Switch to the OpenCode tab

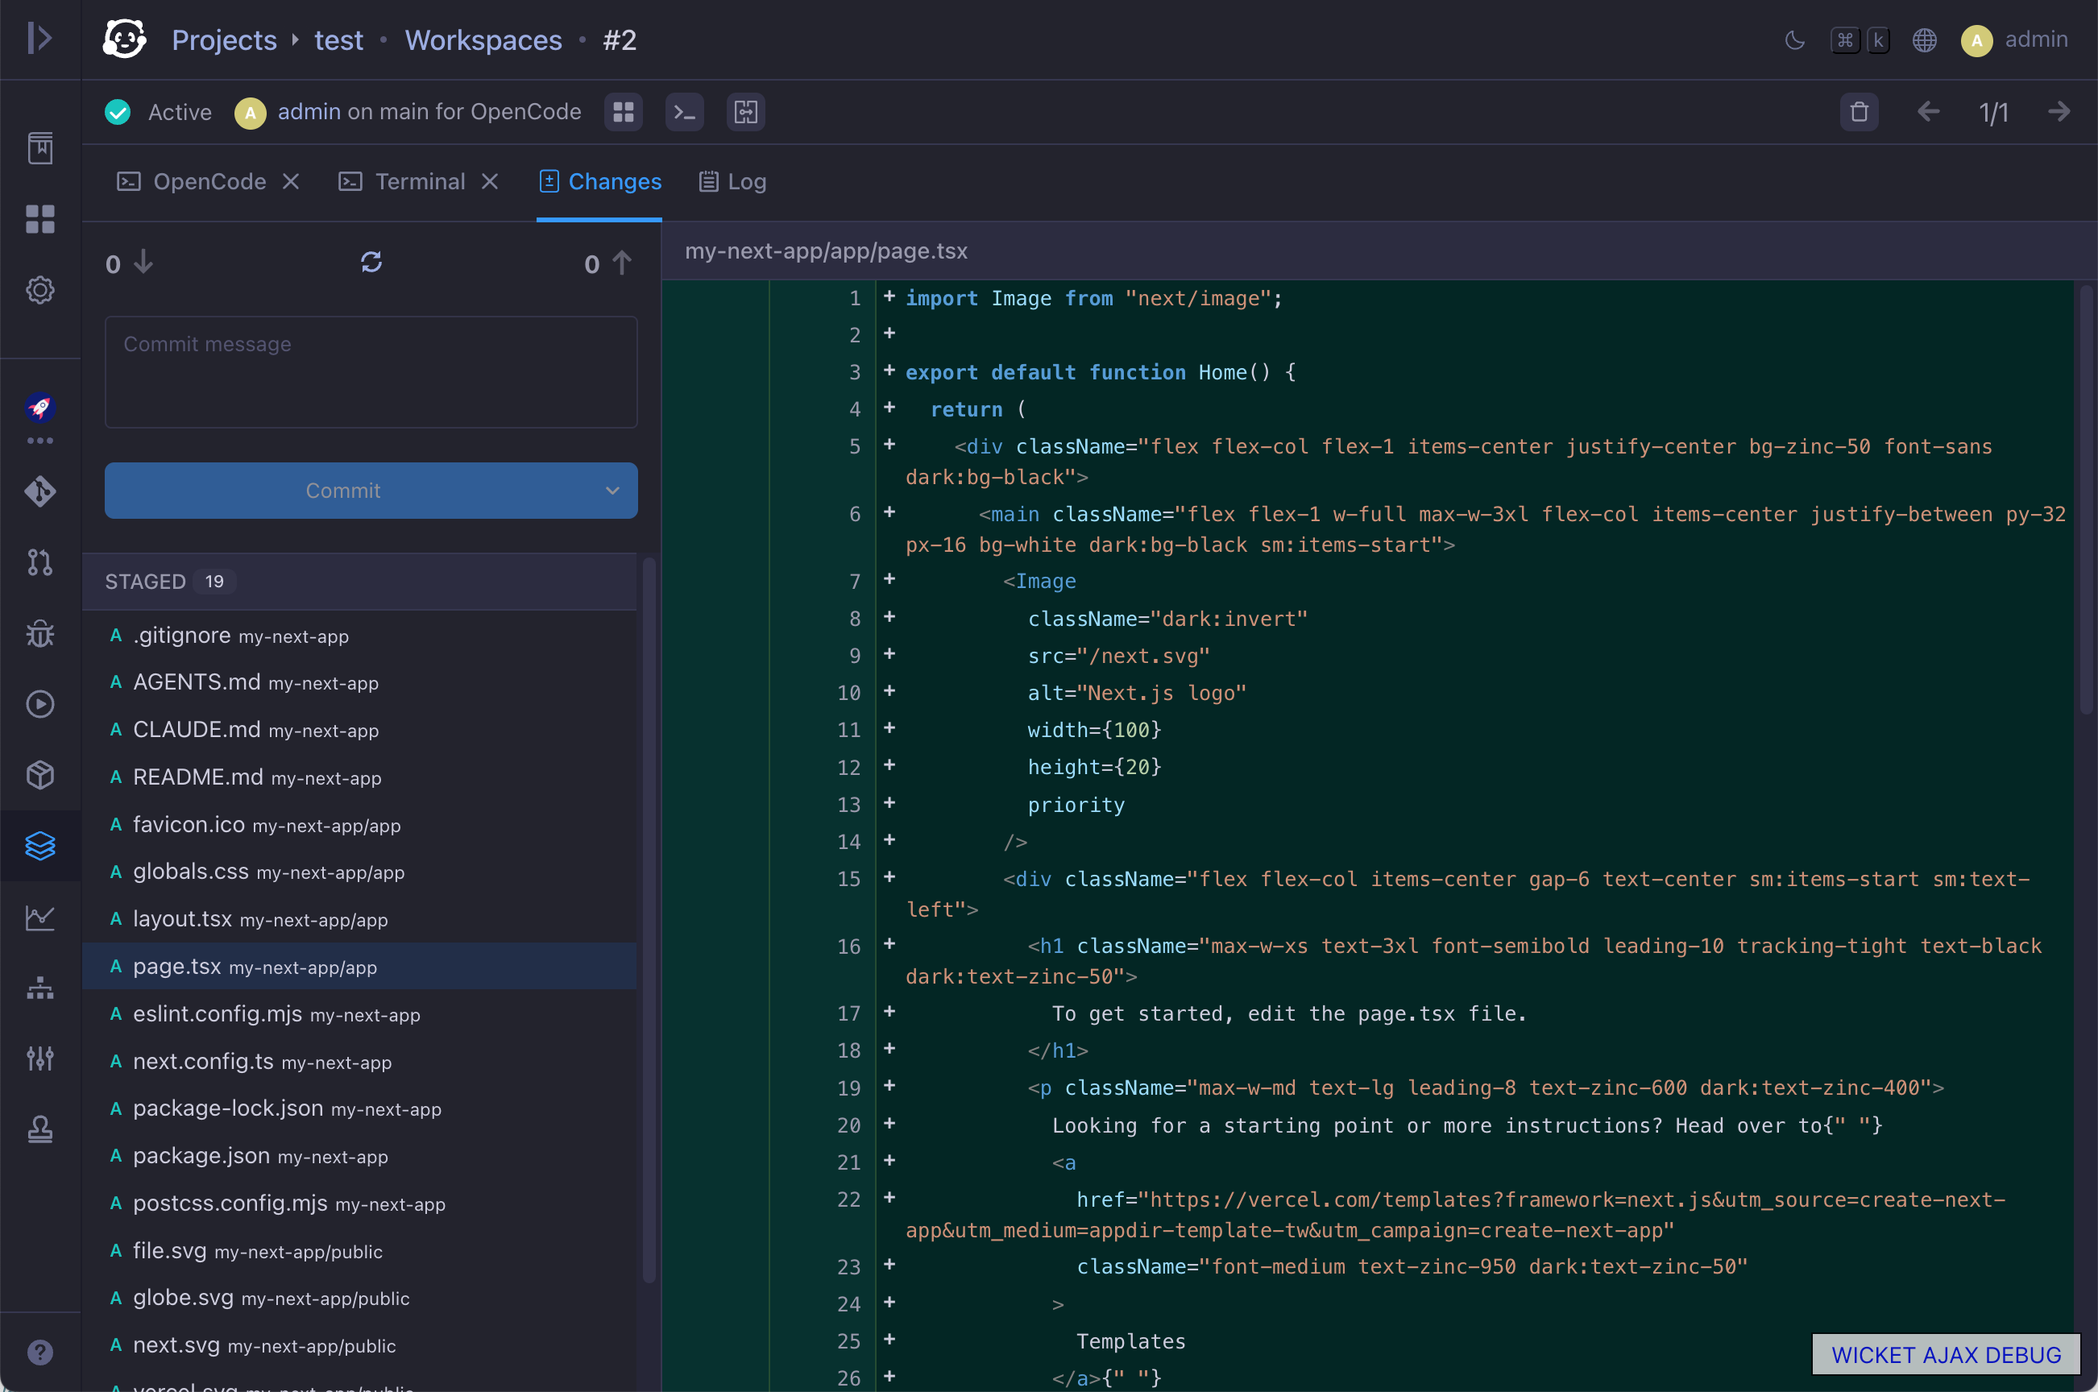pyautogui.click(x=191, y=181)
